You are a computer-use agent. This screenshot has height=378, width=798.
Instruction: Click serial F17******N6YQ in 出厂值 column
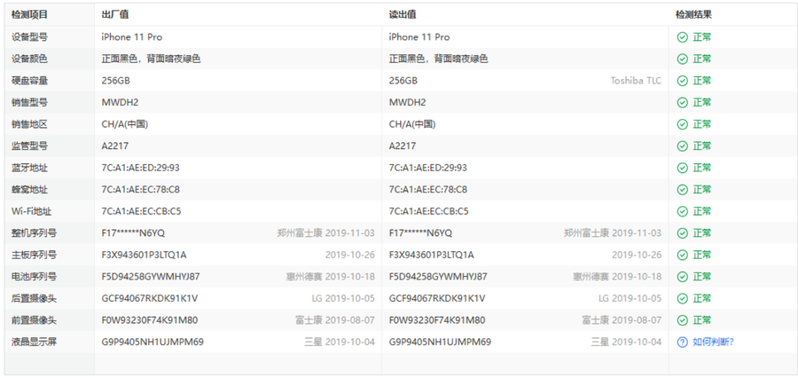[133, 233]
